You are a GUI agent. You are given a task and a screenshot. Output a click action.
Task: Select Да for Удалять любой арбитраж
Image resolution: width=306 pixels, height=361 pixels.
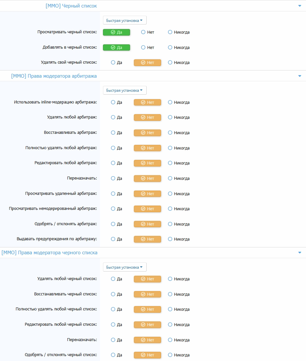pos(113,118)
